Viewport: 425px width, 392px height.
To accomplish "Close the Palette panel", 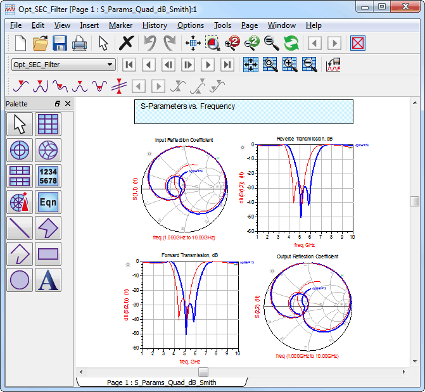I will [x=68, y=104].
